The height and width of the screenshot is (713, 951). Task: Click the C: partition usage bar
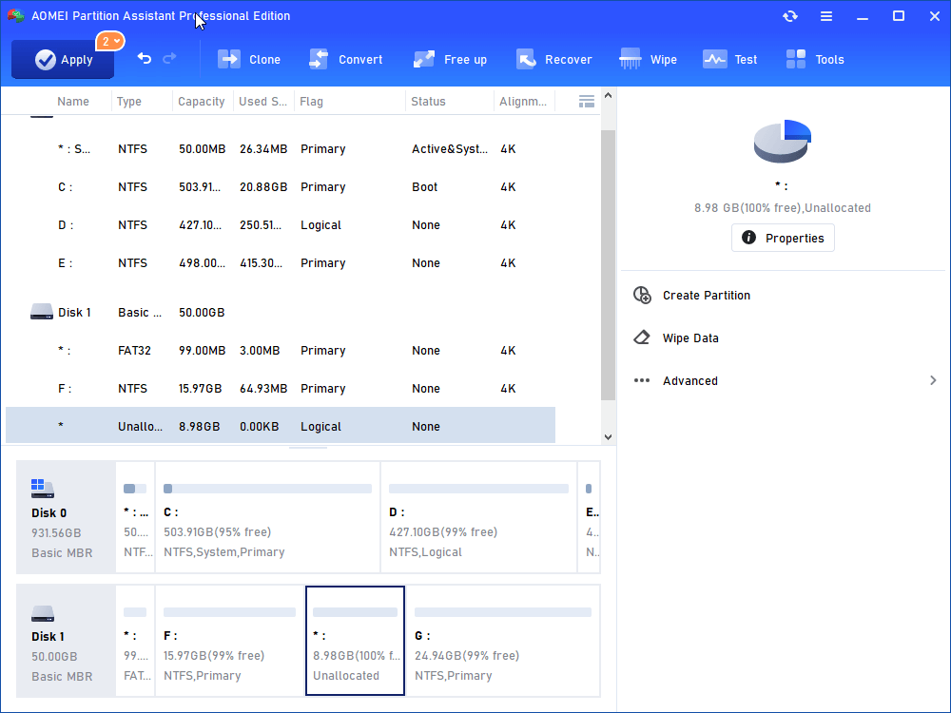pos(267,489)
